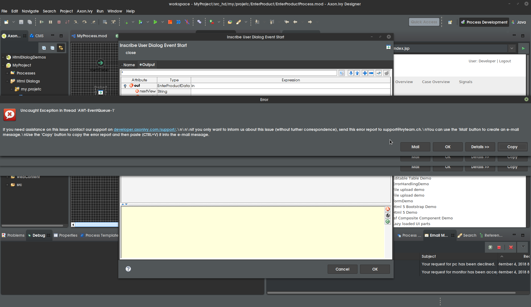Image resolution: width=531 pixels, height=307 pixels.
Task: Click the Step Return toolbar icon
Action: pos(93,22)
